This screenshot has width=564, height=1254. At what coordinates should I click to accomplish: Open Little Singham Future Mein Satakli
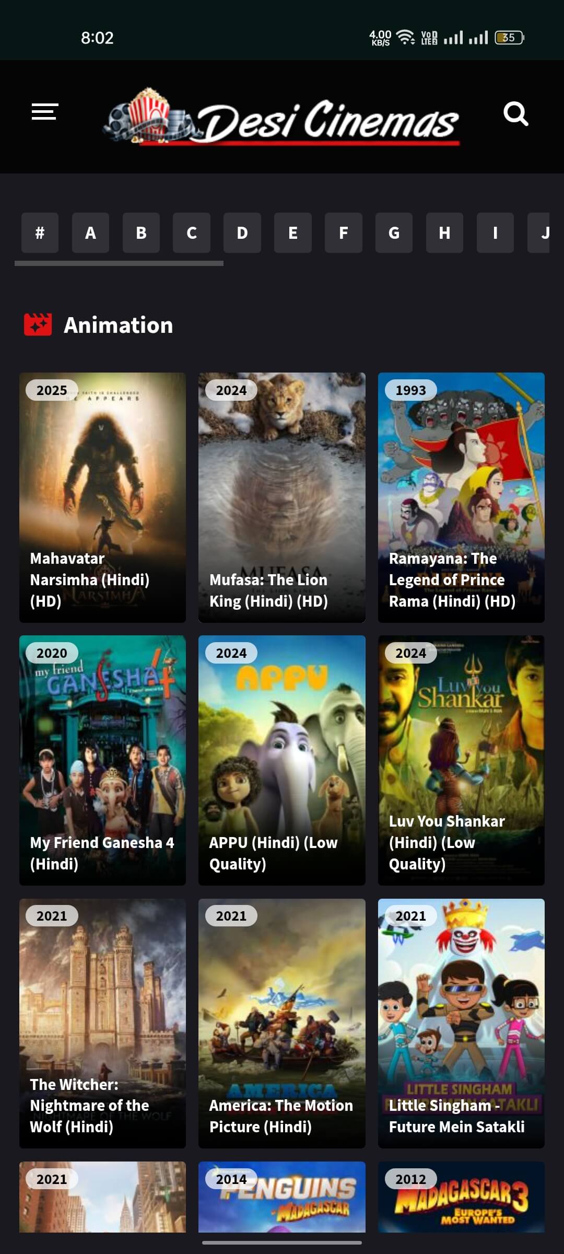pyautogui.click(x=461, y=1024)
